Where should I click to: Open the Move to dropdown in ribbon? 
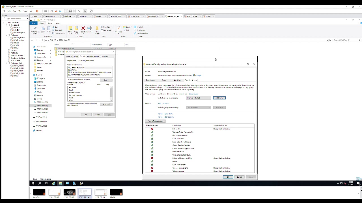70,33
